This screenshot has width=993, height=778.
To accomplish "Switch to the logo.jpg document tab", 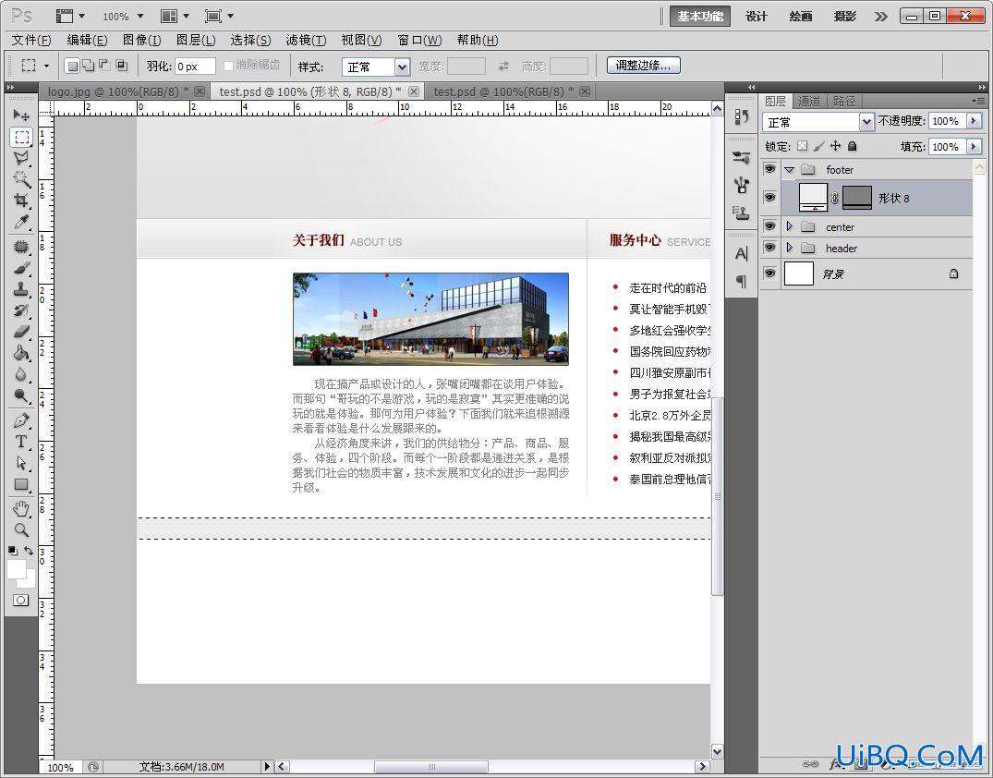I will pos(118,91).
